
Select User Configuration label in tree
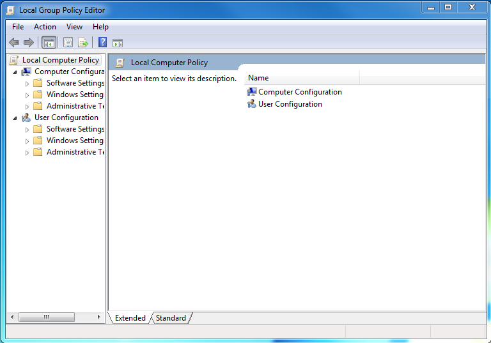[66, 118]
